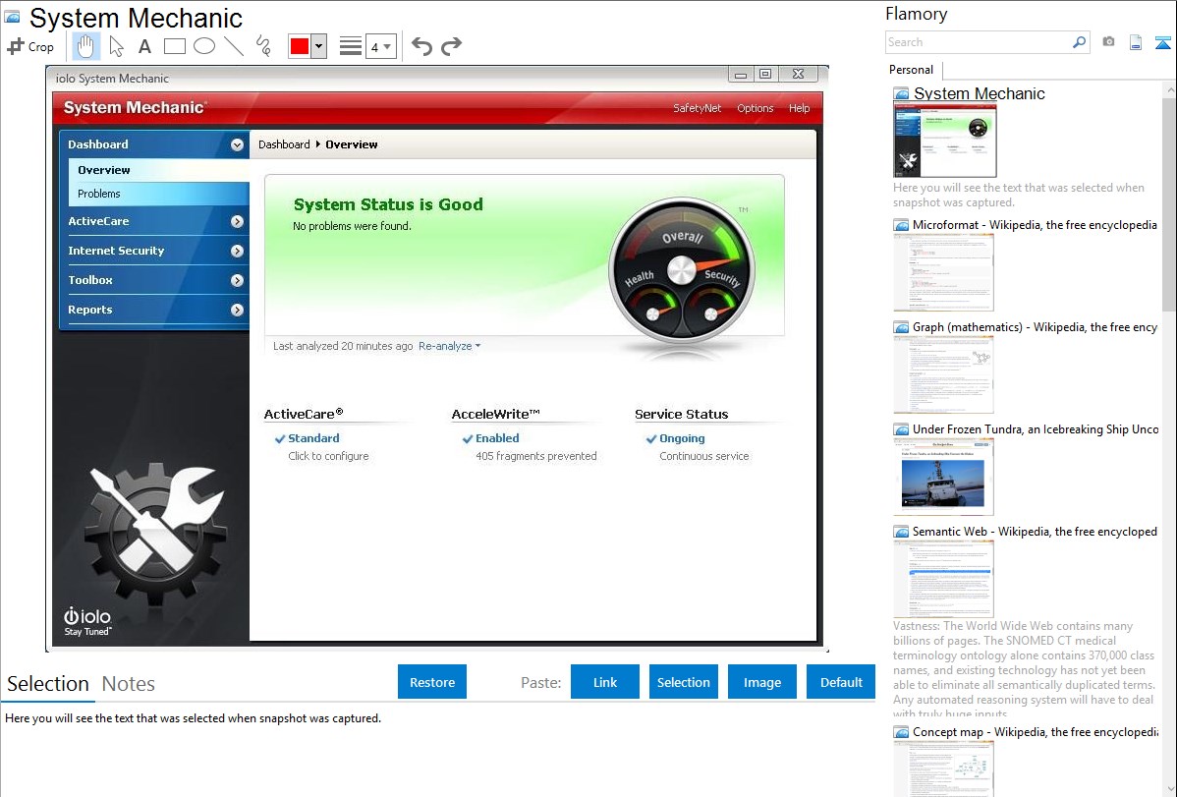1177x797 pixels.
Task: Undo the last annotation
Action: pyautogui.click(x=421, y=46)
